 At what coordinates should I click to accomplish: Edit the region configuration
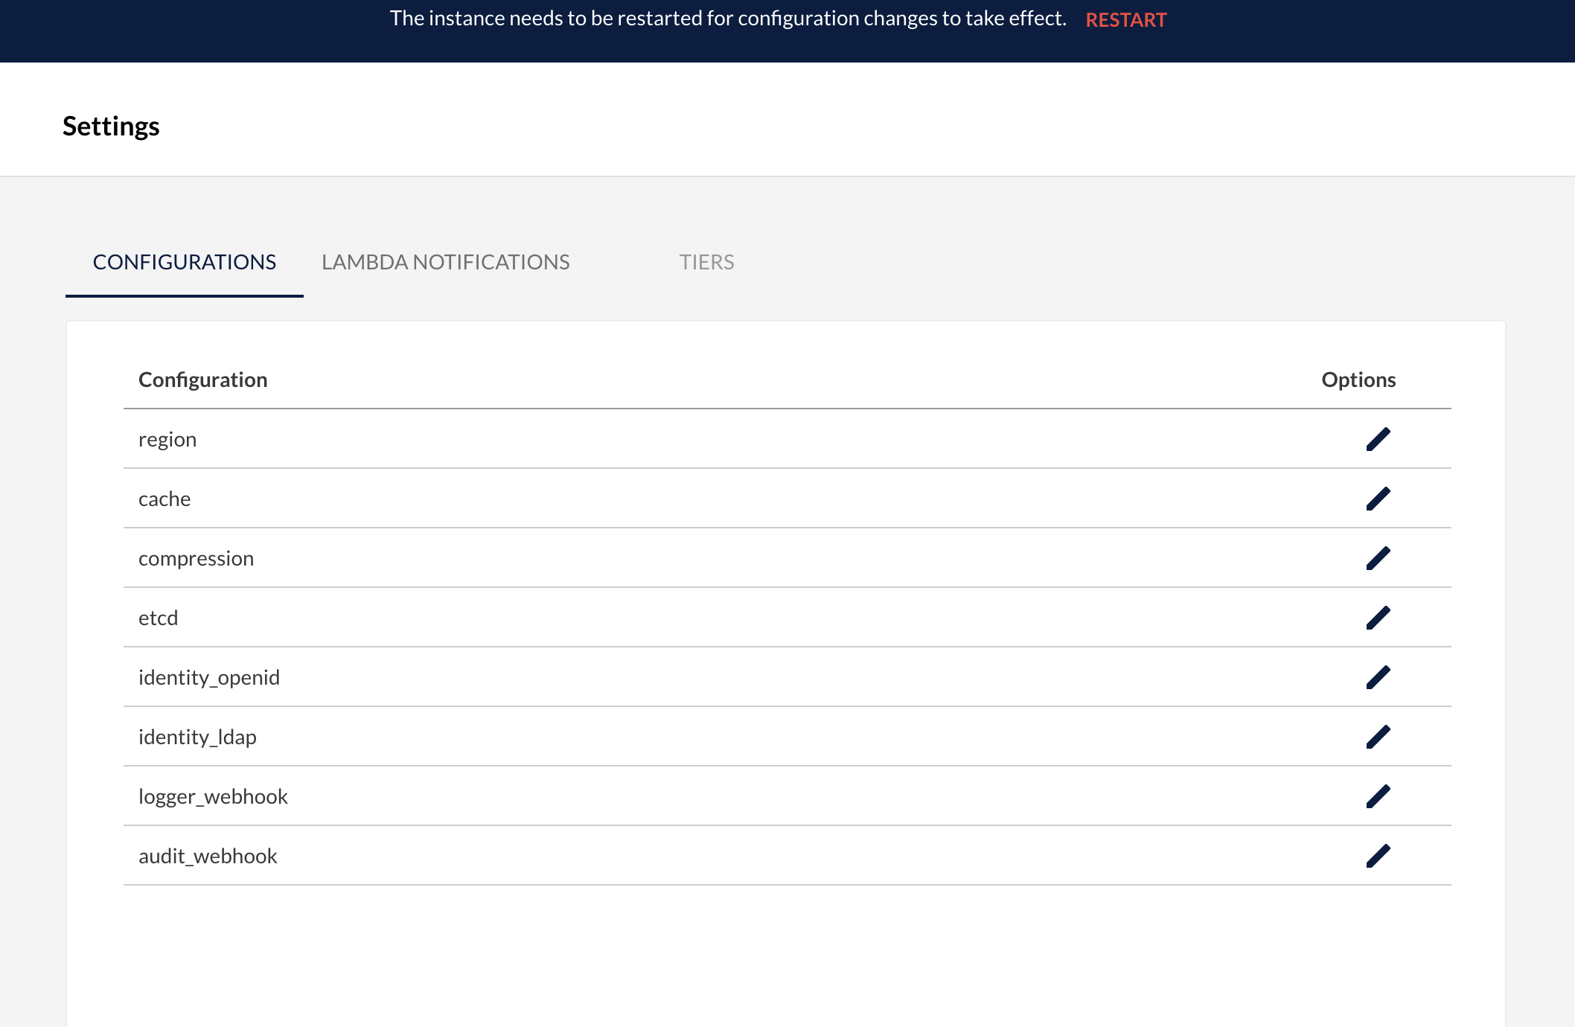(1378, 439)
